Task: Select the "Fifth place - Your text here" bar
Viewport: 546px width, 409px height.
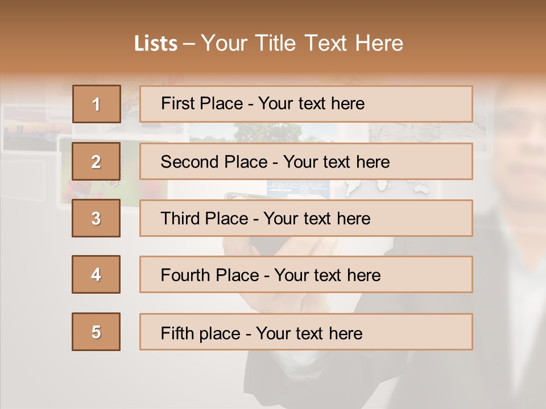Action: point(306,332)
